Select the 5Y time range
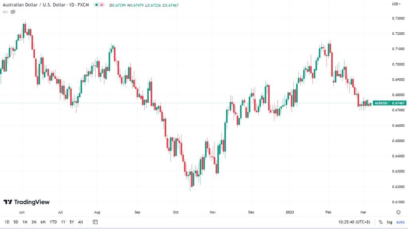This screenshot has height=229, width=408. click(x=72, y=222)
